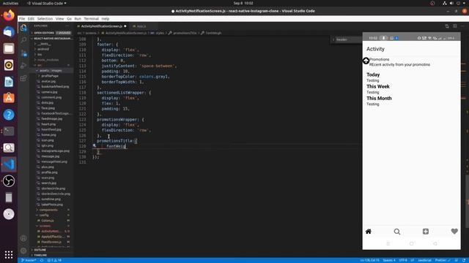
Task: Switch to ActivityNotificationScreen.js tab
Action: (102, 26)
